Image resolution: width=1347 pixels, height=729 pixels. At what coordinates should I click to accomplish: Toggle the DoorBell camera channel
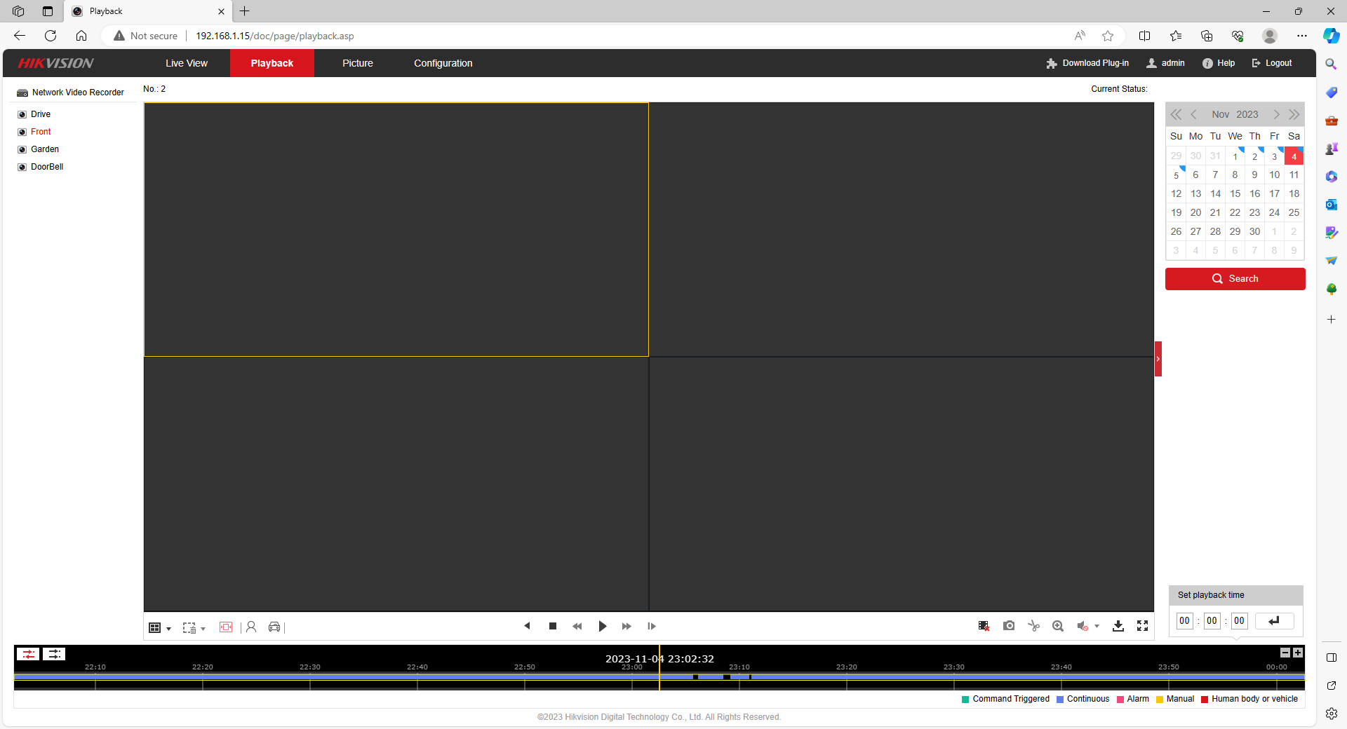point(22,167)
